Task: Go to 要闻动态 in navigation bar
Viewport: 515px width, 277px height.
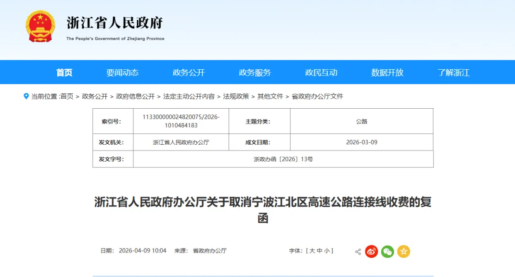Action: tap(122, 73)
